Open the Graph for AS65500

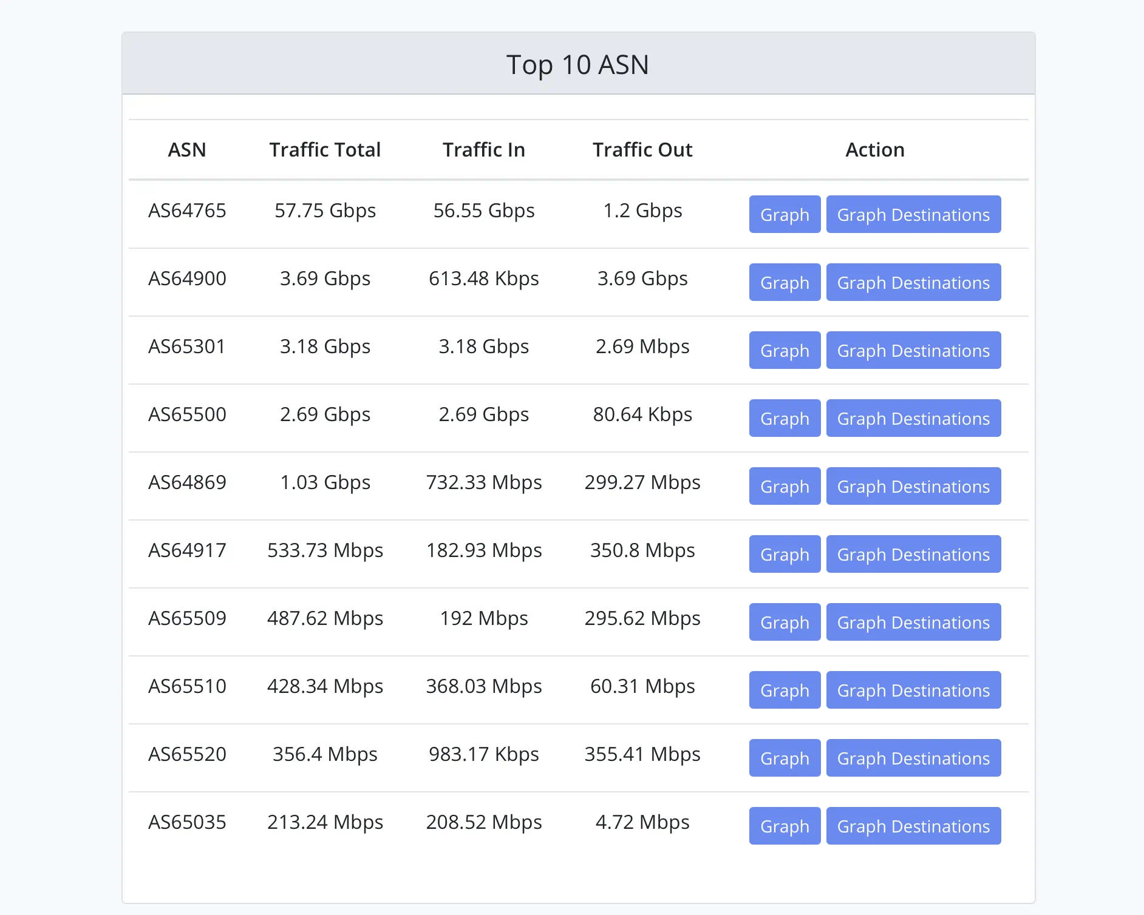(x=785, y=418)
